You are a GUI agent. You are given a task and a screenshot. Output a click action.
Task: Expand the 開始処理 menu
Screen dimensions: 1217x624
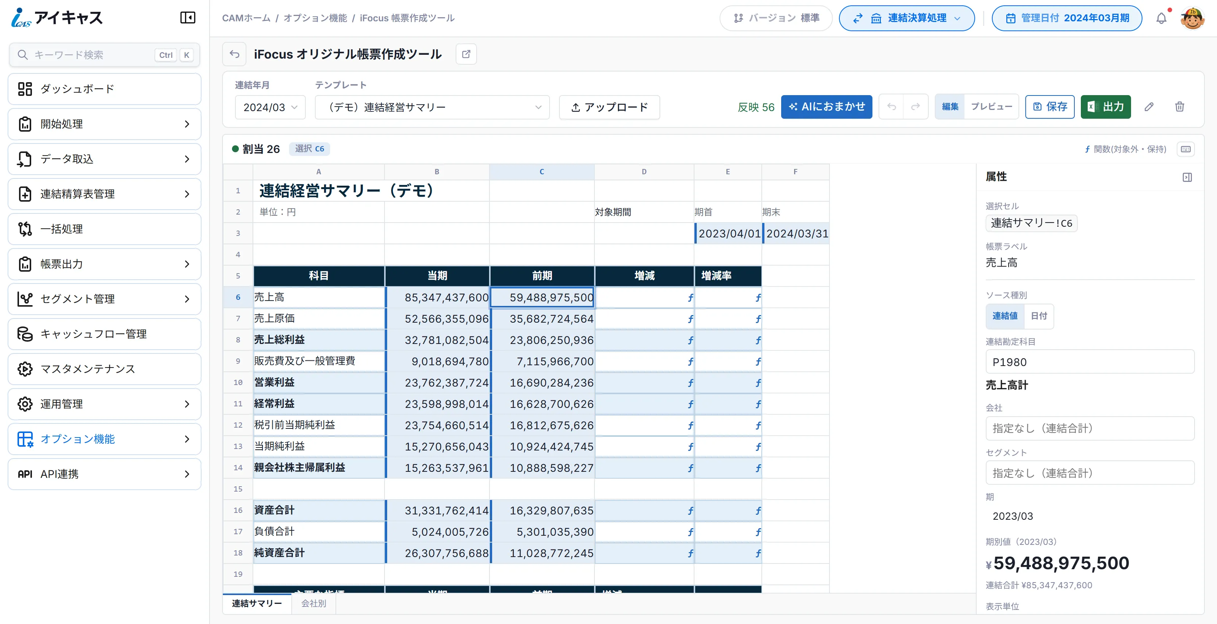(x=105, y=124)
